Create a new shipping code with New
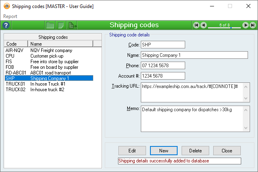 click(164, 150)
